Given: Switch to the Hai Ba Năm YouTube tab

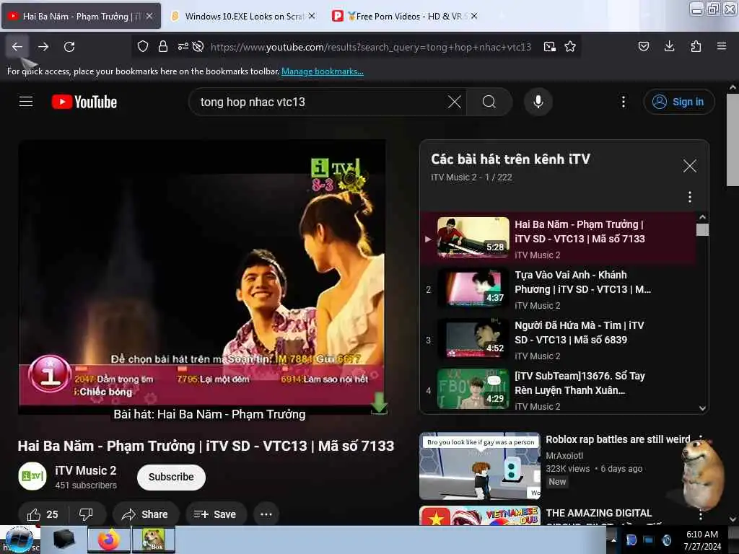Looking at the screenshot, I should [81, 16].
